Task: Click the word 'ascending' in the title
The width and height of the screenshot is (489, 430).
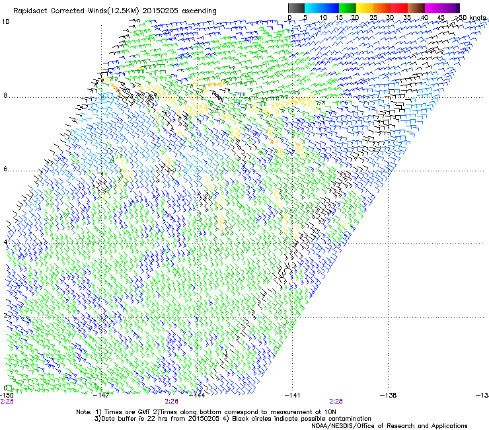Action: [199, 11]
